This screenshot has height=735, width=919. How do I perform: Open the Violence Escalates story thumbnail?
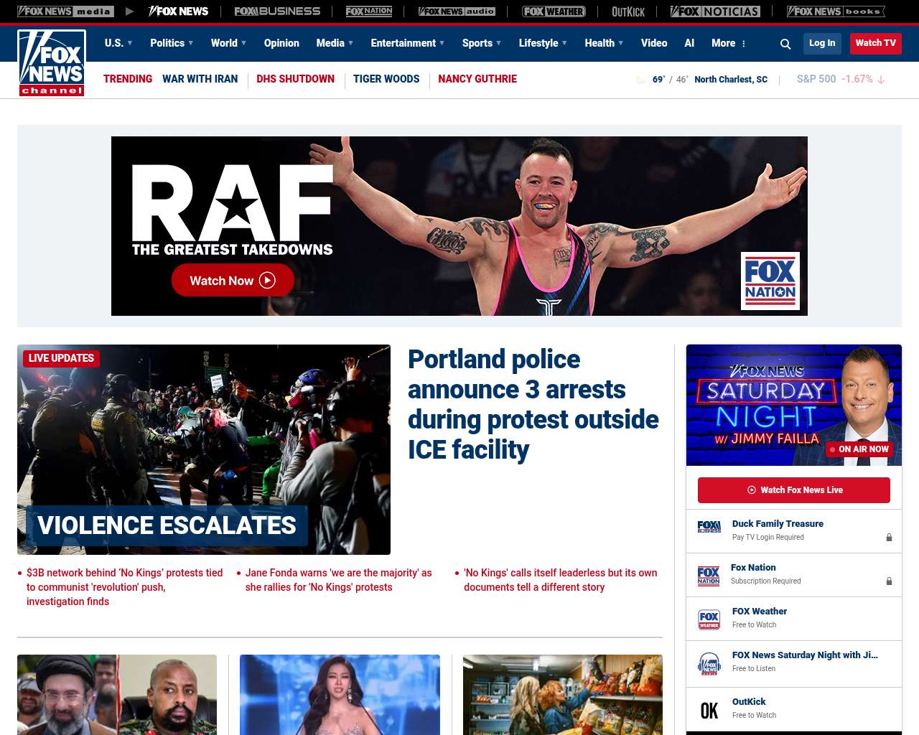pyautogui.click(x=204, y=449)
